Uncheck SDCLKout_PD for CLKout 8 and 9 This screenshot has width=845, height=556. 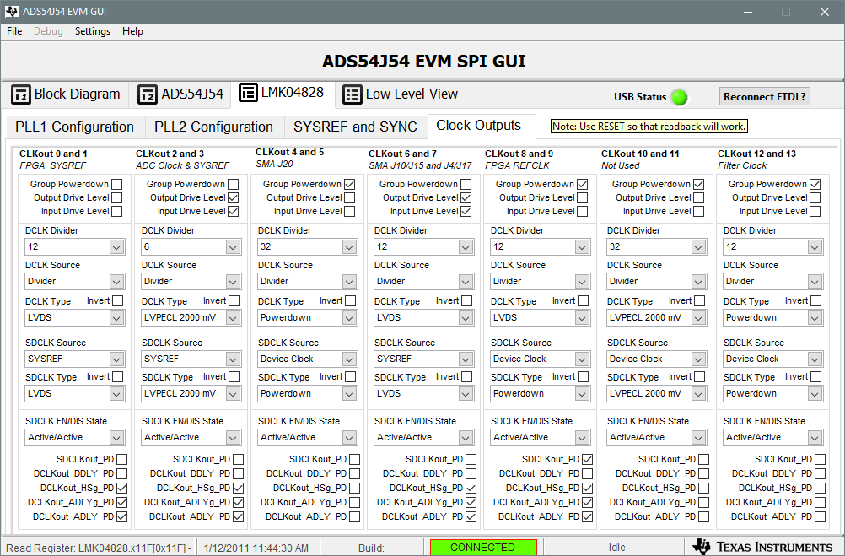(x=588, y=460)
